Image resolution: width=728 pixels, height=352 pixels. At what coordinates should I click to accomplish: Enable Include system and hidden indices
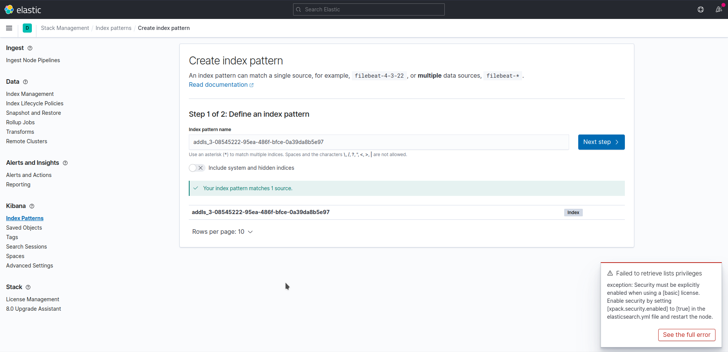[x=196, y=168]
